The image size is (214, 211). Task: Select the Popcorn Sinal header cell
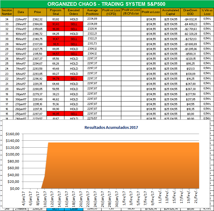(x=56, y=12)
